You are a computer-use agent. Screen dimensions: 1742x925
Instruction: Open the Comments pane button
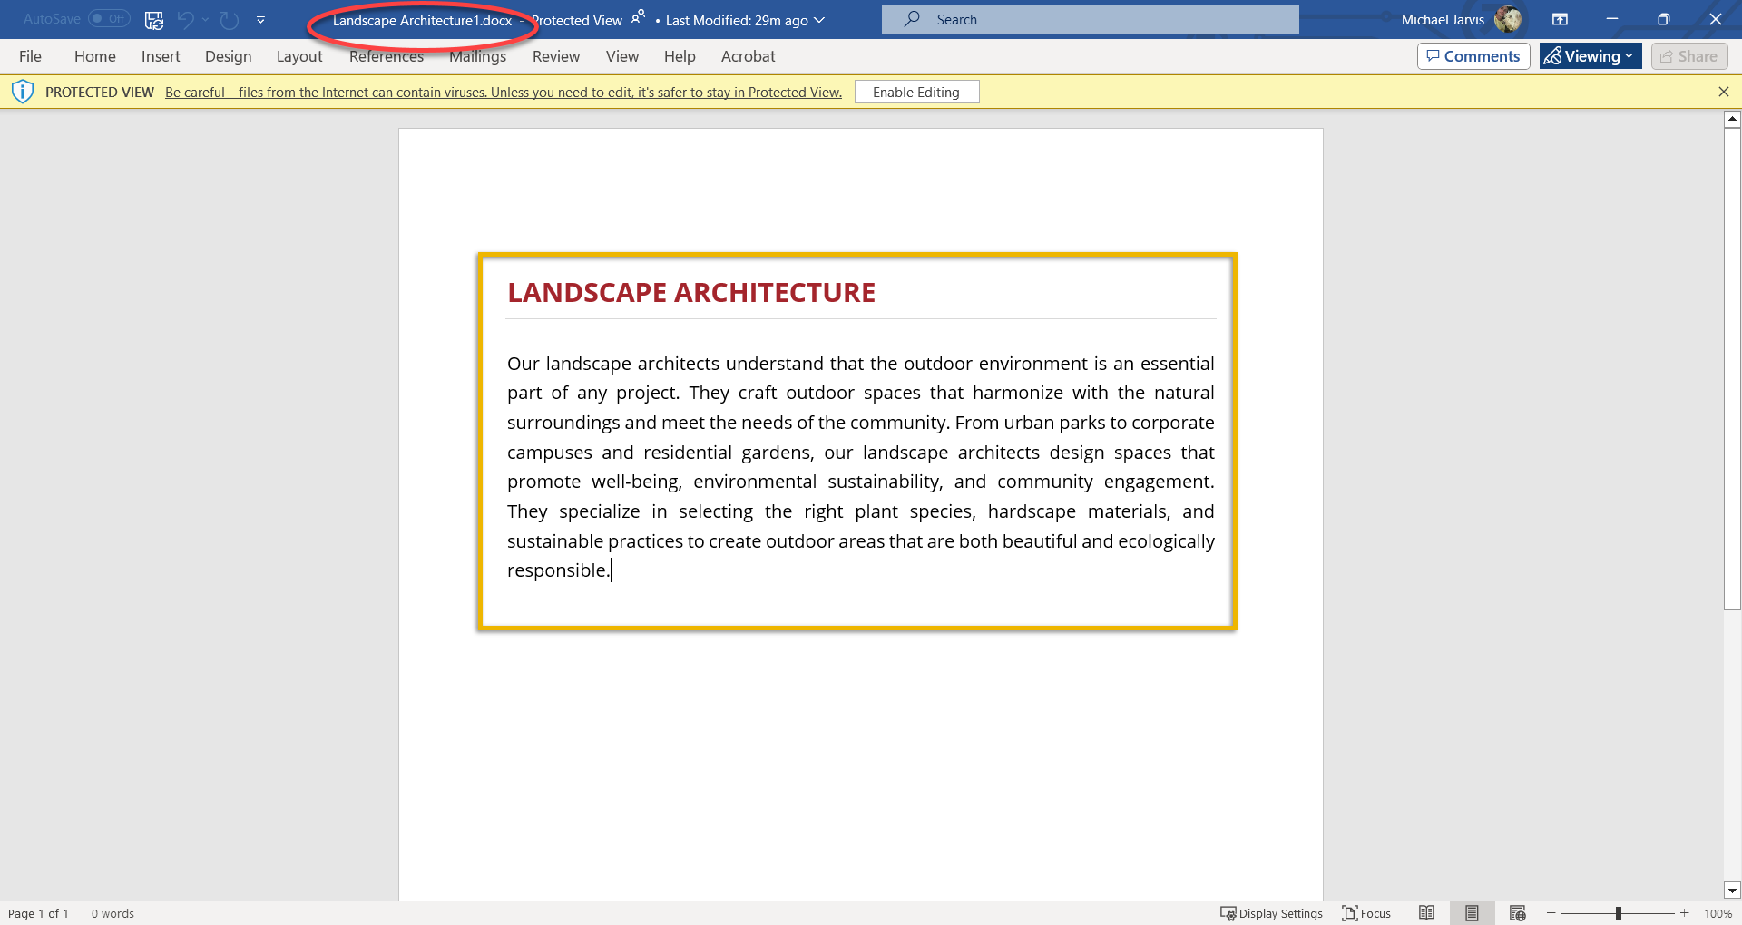pos(1473,56)
